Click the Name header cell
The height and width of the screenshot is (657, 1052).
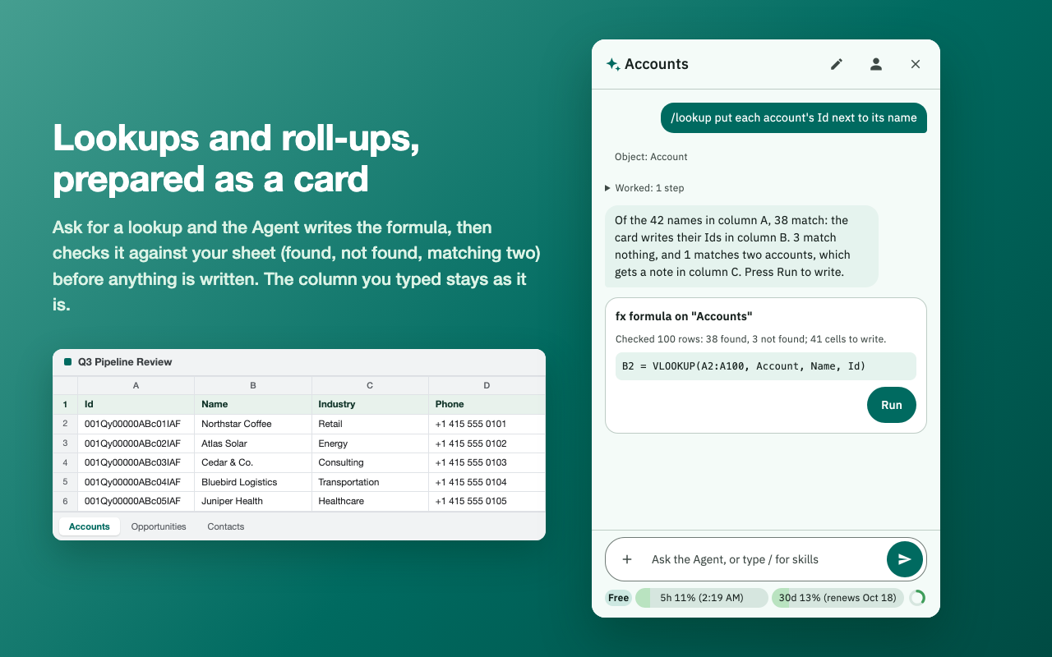[x=253, y=404]
